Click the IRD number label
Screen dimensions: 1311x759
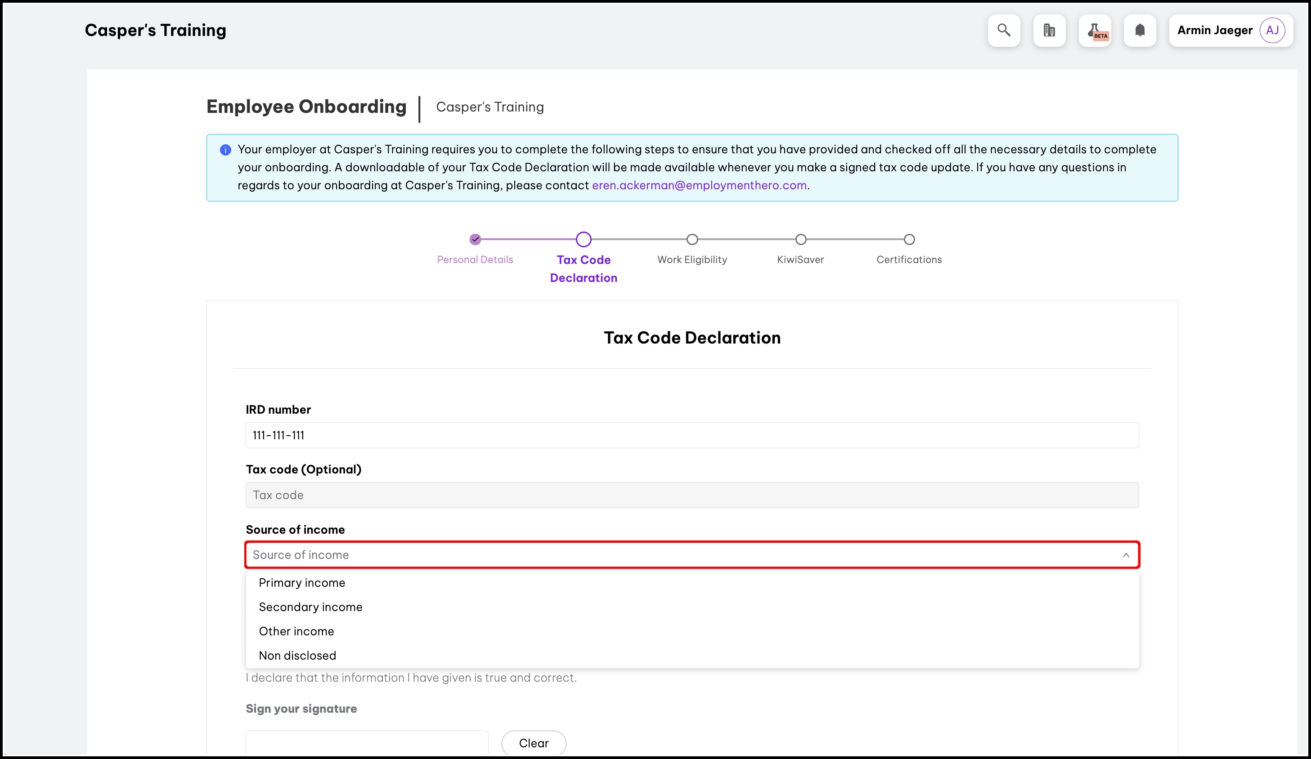(x=278, y=410)
